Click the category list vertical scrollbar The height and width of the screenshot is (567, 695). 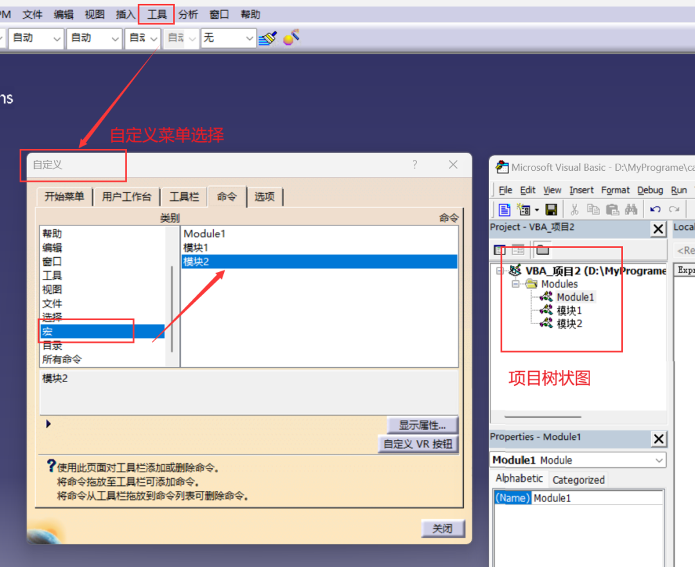[172, 296]
